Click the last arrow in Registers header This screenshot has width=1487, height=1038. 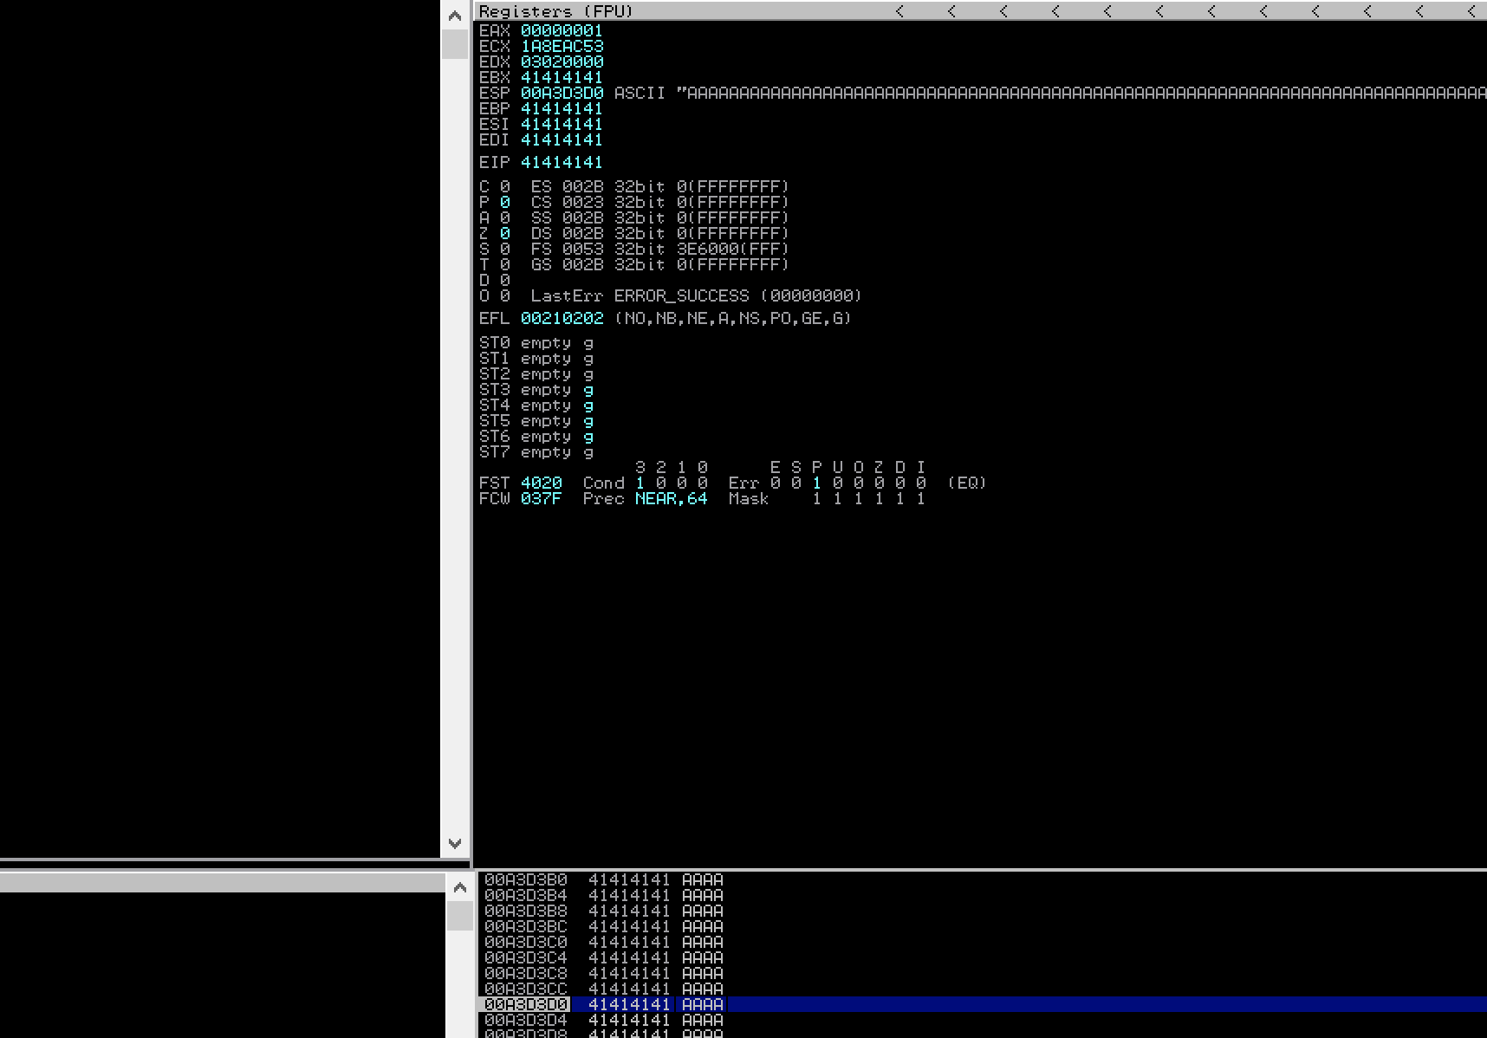click(1471, 11)
